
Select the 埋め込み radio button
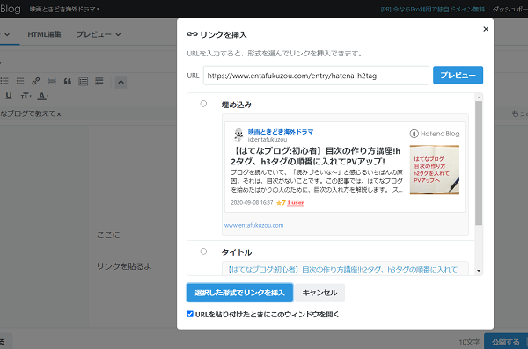click(203, 104)
